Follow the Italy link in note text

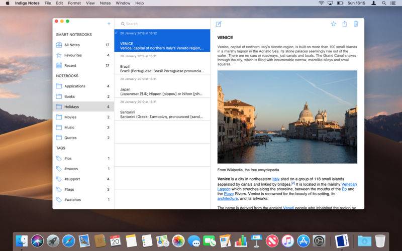pyautogui.click(x=276, y=179)
